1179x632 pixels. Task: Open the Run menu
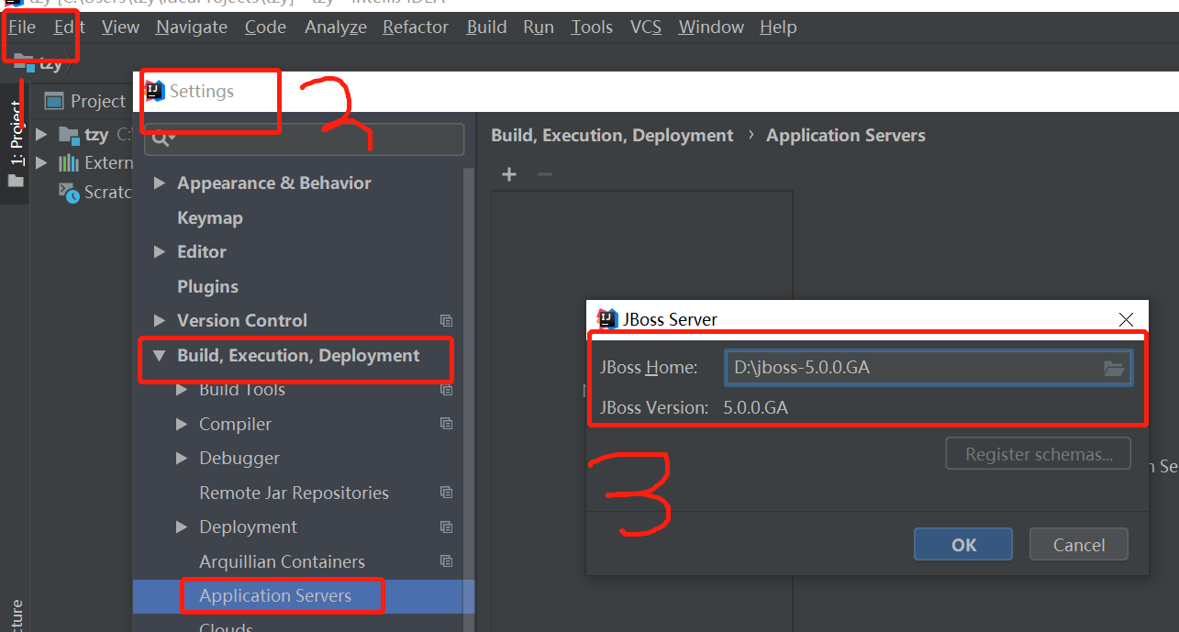pos(539,28)
